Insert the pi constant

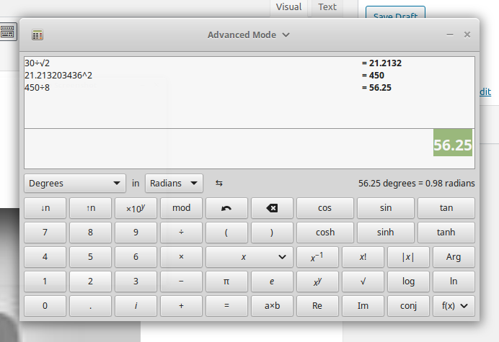226,281
